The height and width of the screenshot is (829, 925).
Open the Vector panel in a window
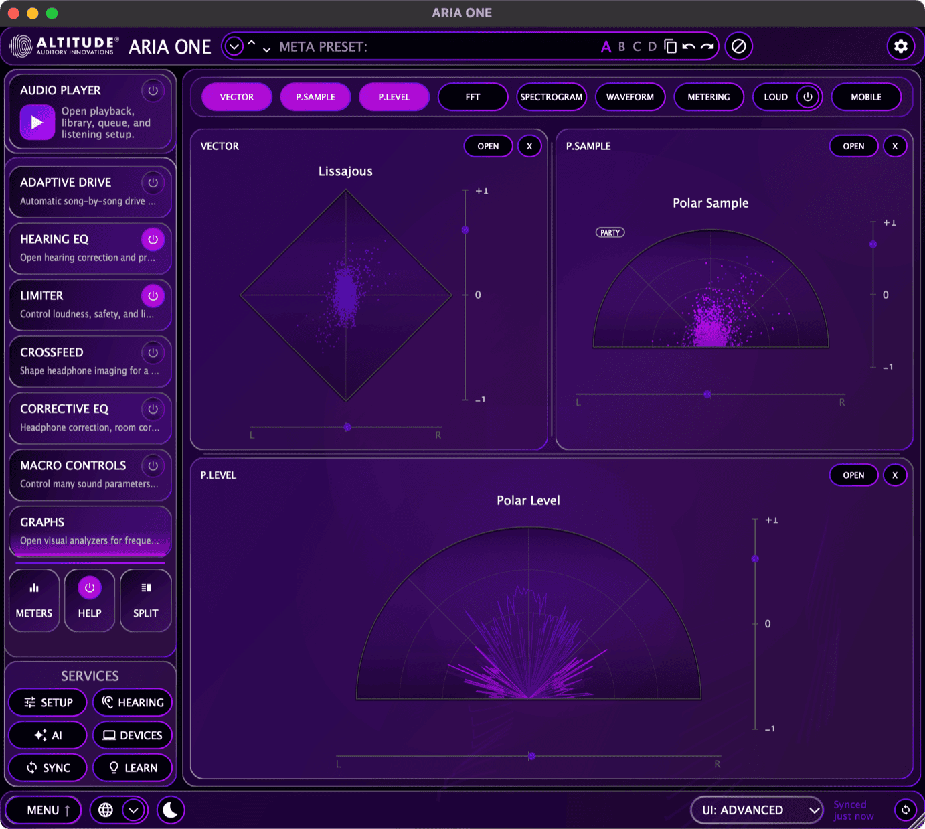489,146
